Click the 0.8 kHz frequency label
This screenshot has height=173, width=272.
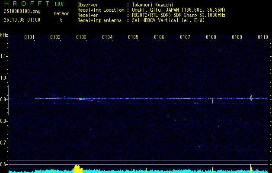click(x=3, y=121)
